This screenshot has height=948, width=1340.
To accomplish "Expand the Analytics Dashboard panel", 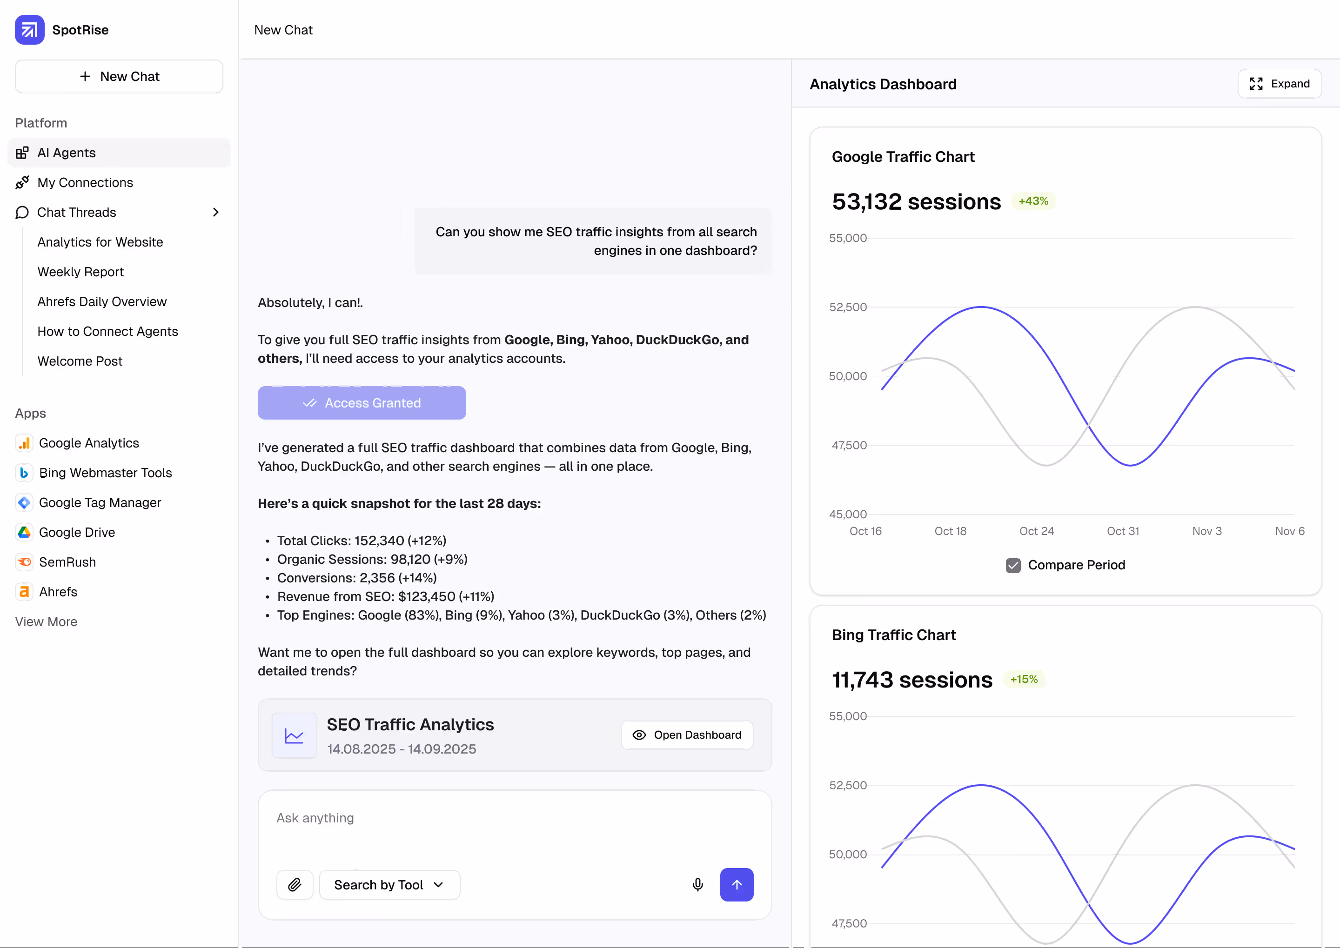I will tap(1279, 84).
